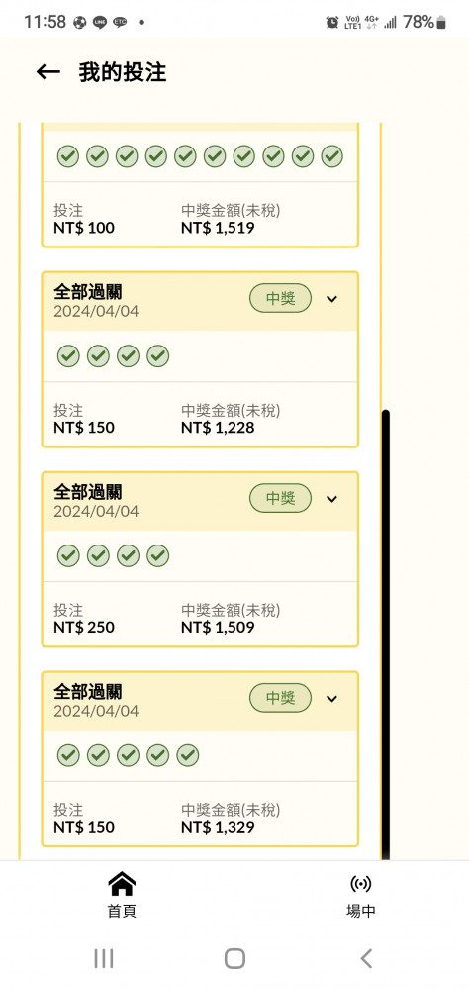Image resolution: width=469 pixels, height=990 pixels.
Task: Click last green checkmark in NT$ 1,329 bet
Action: [187, 755]
